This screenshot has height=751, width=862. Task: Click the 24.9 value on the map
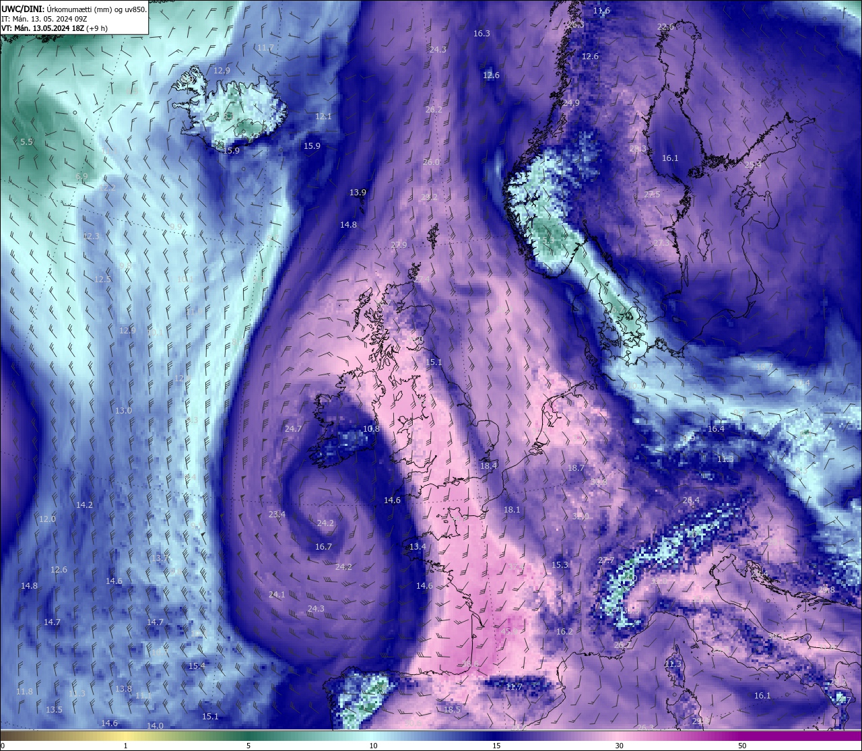571,102
